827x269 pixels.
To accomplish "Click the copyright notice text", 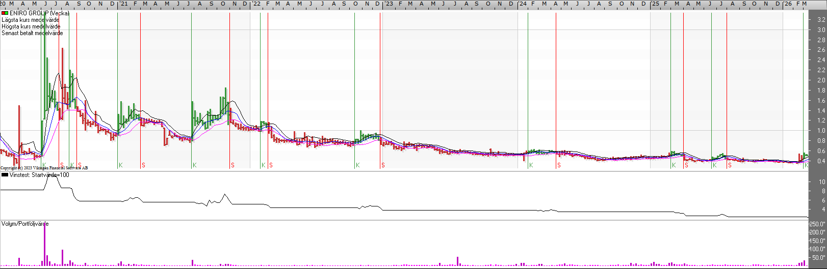I will pos(44,168).
